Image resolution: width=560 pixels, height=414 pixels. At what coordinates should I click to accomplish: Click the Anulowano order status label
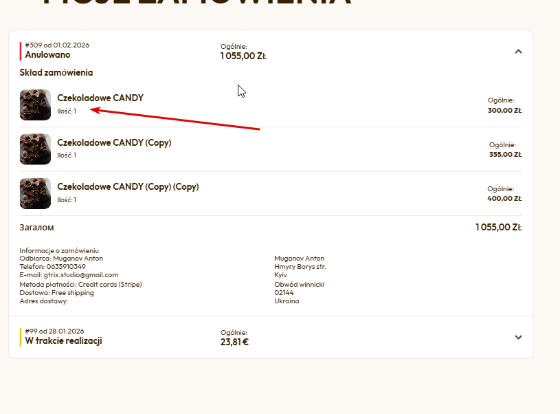point(47,55)
